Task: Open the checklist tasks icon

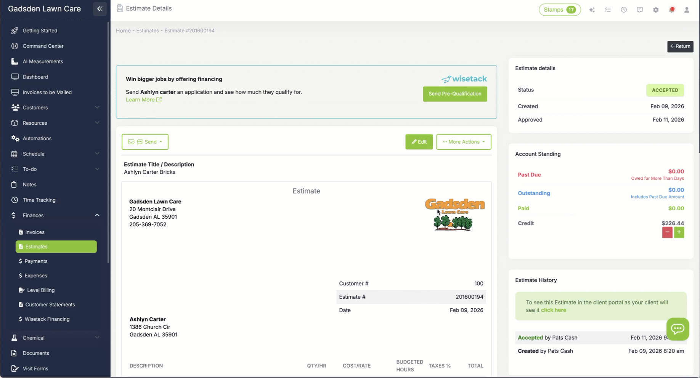Action: pos(608,10)
